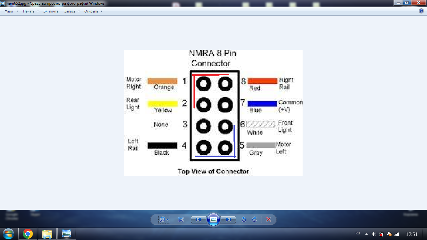Click the volume speaker tray icon

pos(374,234)
